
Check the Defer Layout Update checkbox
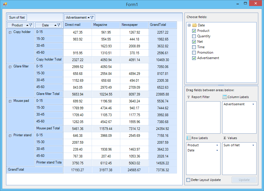[188, 180]
